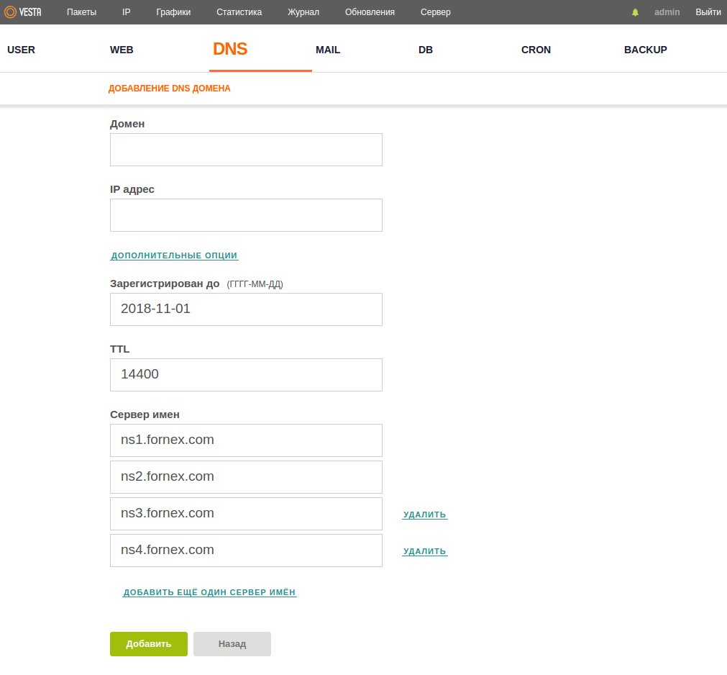This screenshot has height=675, width=727.
Task: Edit the ns3.fornex.com name server field
Action: coord(246,514)
